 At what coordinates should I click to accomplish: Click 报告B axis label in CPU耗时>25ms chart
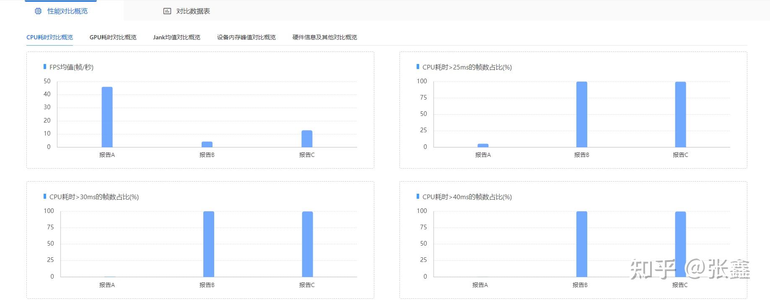(582, 155)
